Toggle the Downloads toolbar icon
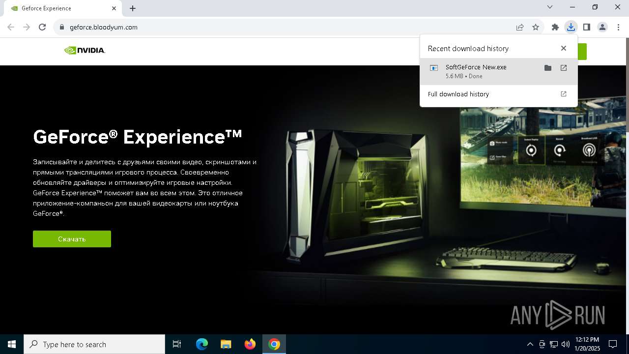This screenshot has height=354, width=629. coord(571,27)
